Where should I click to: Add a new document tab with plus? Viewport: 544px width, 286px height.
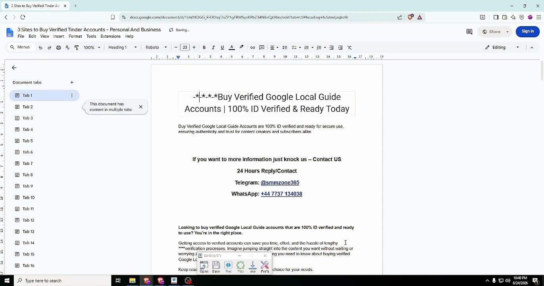click(x=72, y=83)
